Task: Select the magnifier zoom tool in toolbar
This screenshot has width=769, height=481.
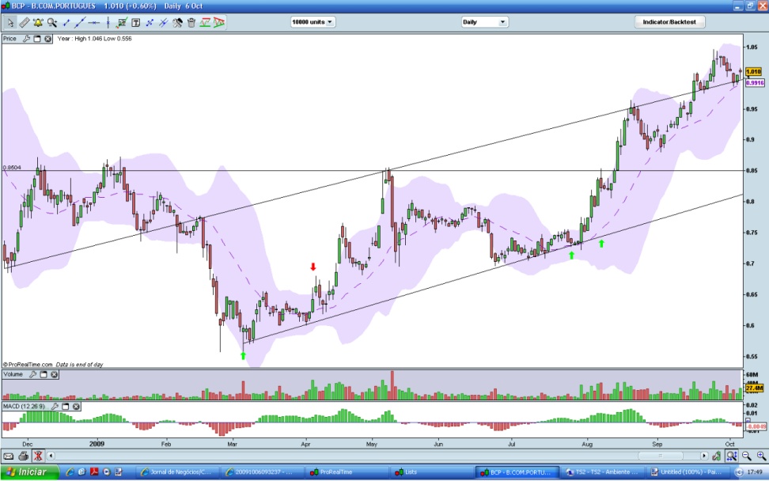Action: (x=52, y=23)
